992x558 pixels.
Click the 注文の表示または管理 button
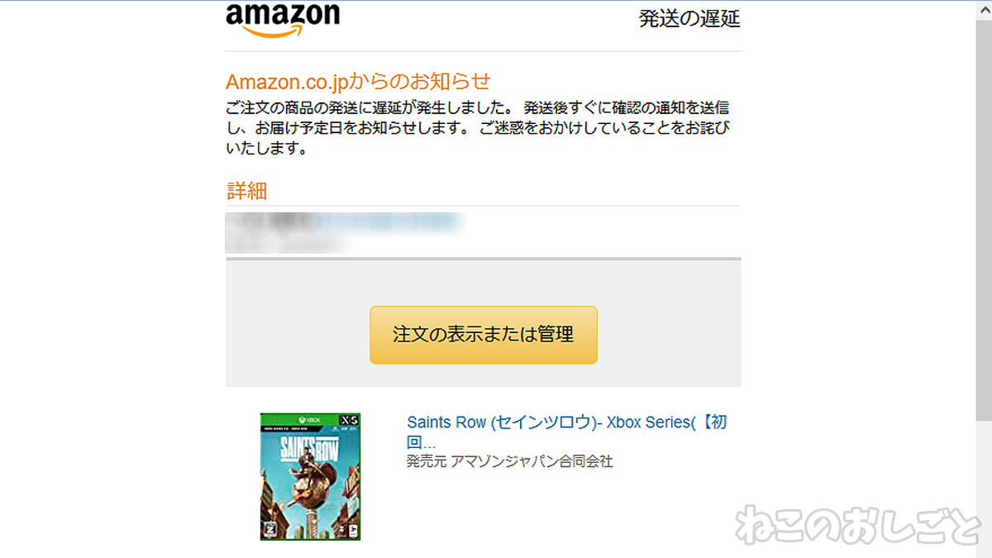484,335
